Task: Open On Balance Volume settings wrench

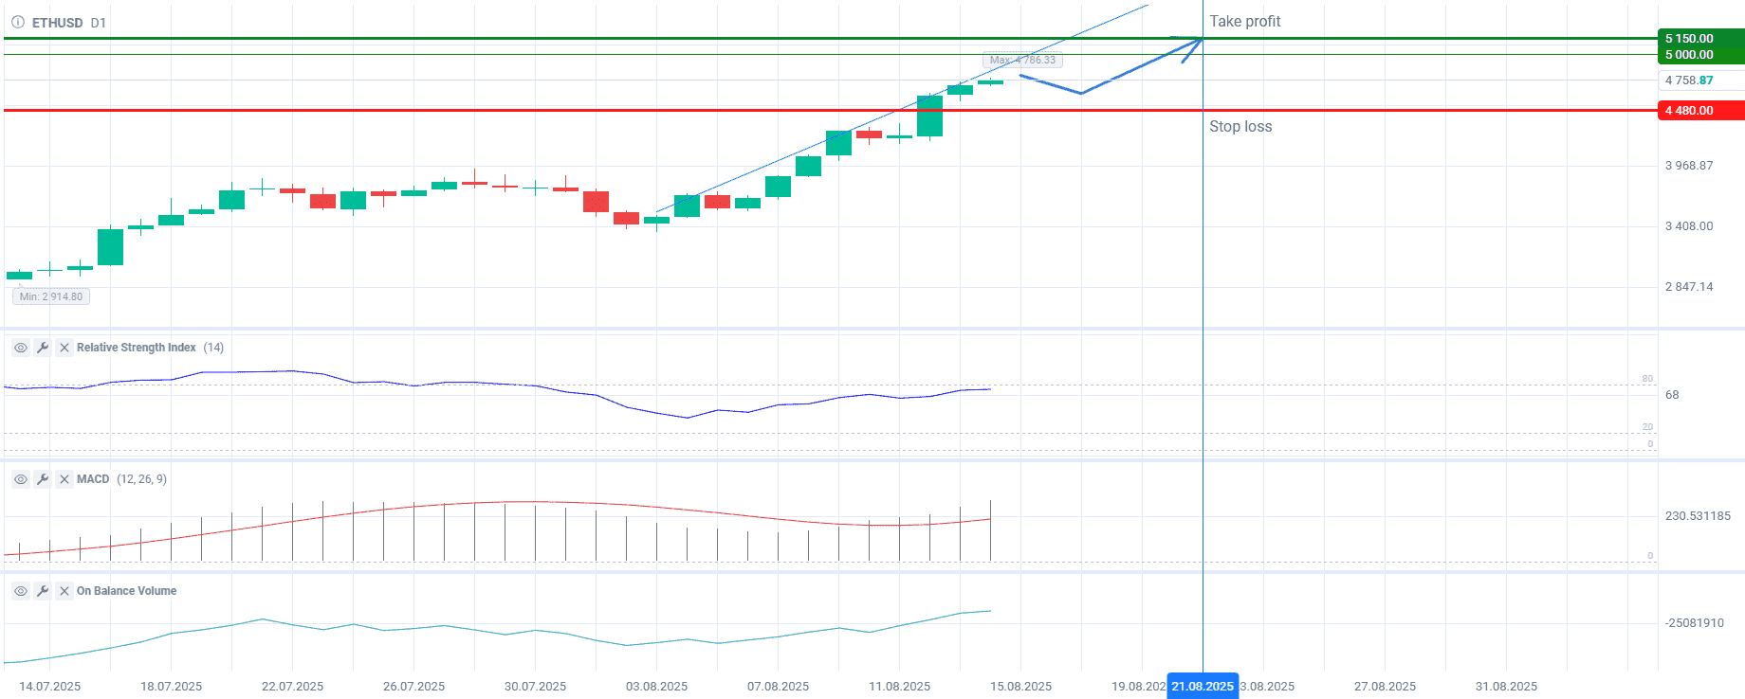Action: click(43, 591)
